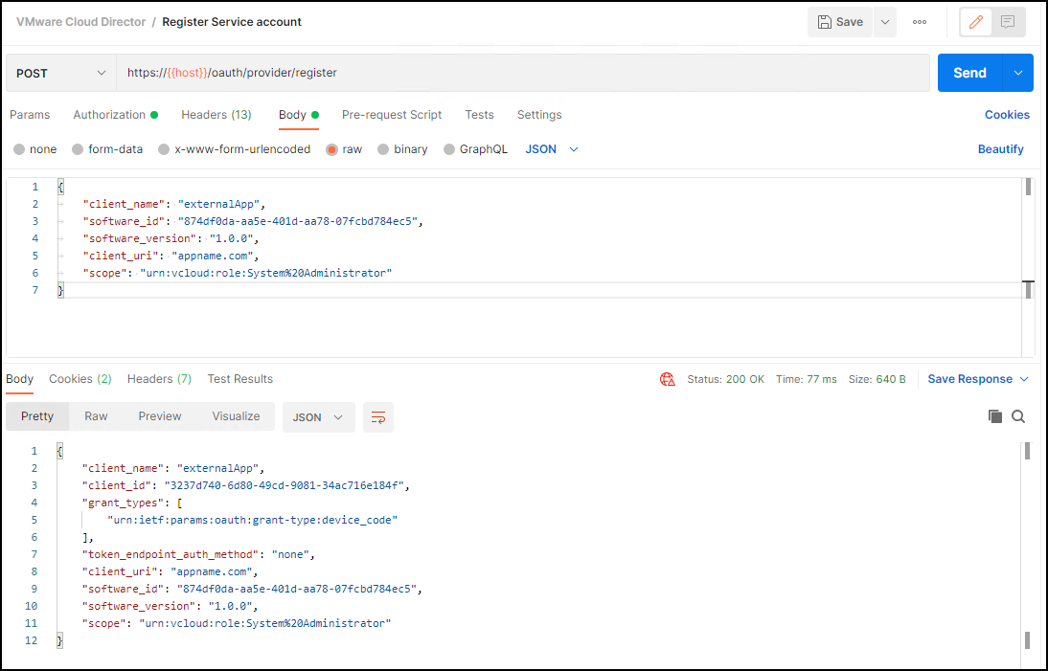This screenshot has width=1048, height=671.
Task: Switch to the Pre-request Script tab
Action: [392, 115]
